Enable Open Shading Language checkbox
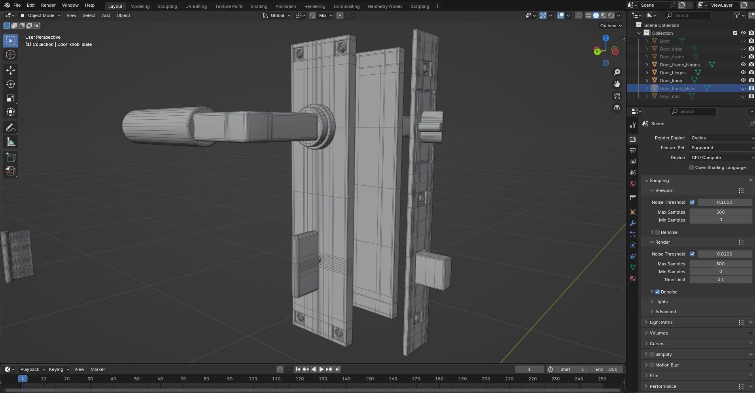755x393 pixels. tap(691, 167)
